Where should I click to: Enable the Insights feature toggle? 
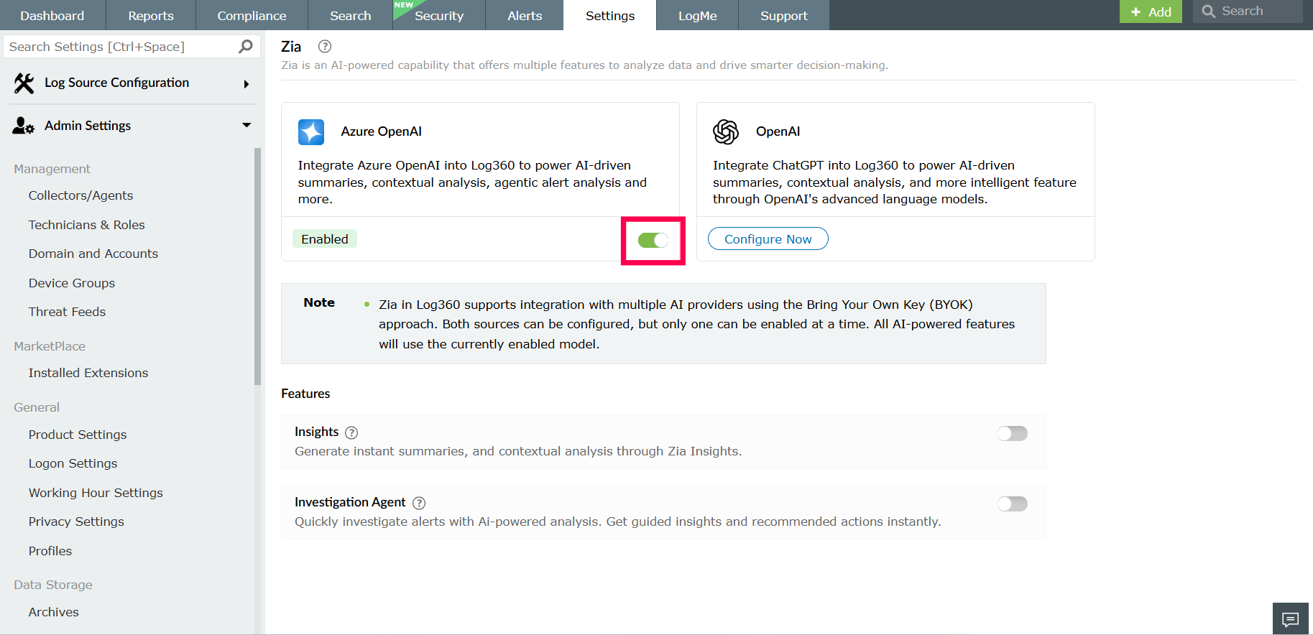[1012, 433]
